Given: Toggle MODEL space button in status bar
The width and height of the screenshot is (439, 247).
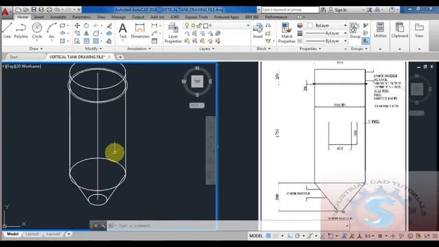Looking at the screenshot, I should 256,236.
